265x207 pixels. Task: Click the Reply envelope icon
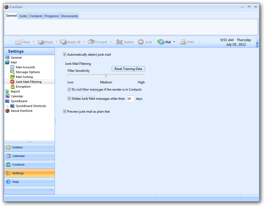point(41,42)
